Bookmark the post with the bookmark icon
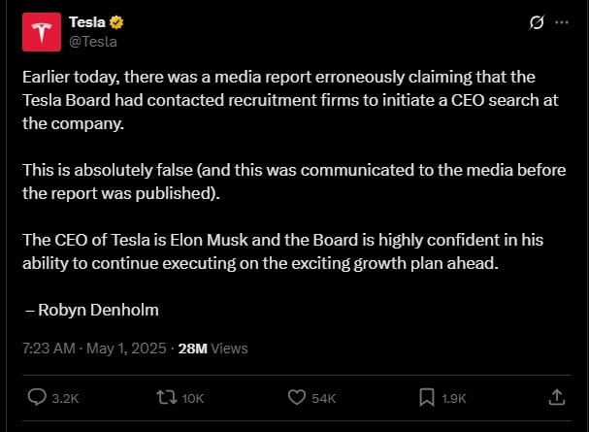The image size is (589, 432). tap(427, 397)
